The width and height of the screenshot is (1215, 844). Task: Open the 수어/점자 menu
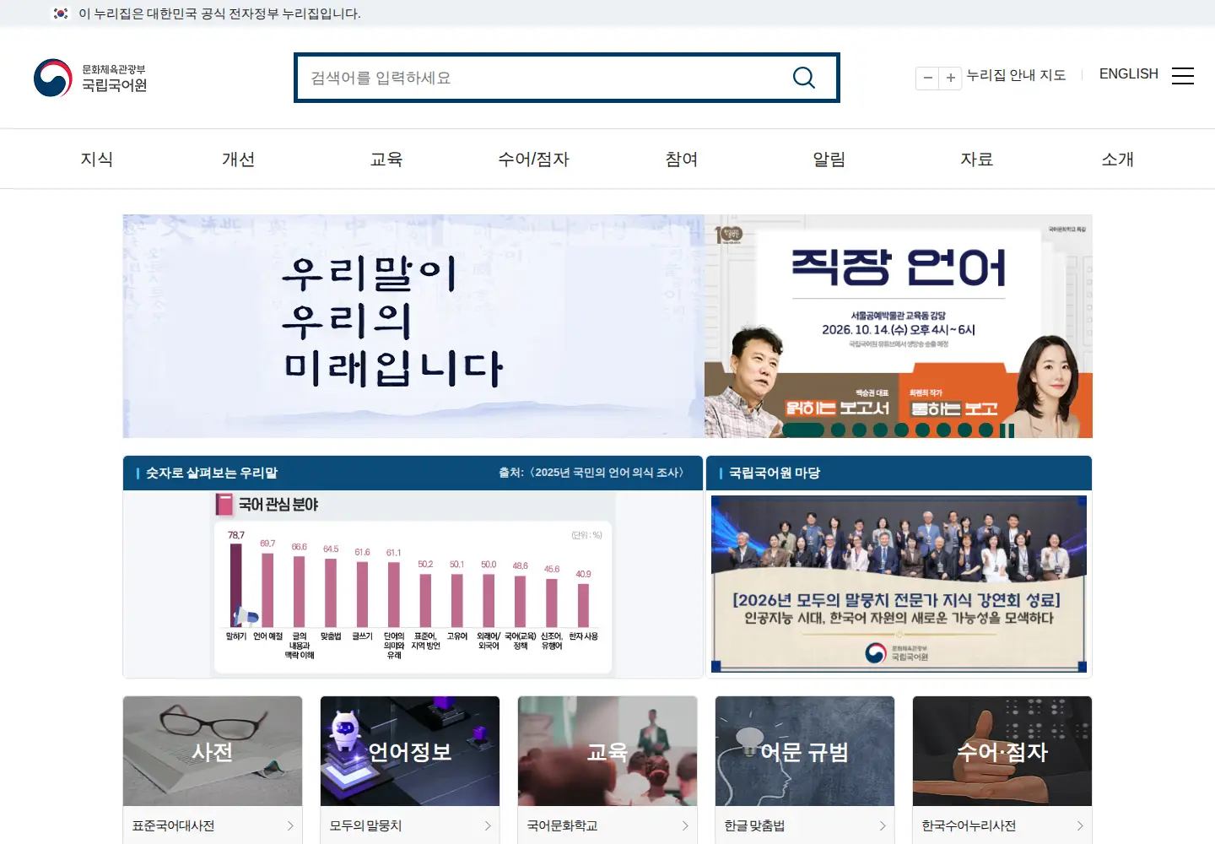534,159
